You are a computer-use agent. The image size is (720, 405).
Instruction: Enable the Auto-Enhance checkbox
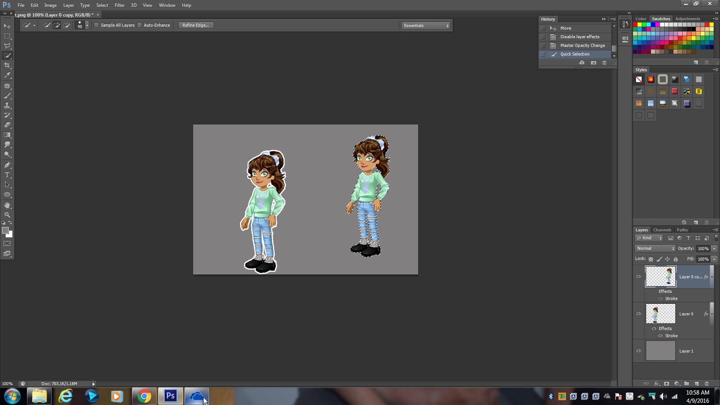click(139, 25)
